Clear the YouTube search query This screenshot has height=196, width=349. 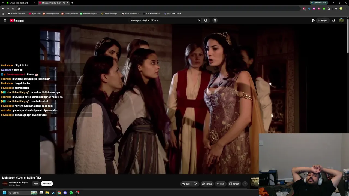pos(199,20)
